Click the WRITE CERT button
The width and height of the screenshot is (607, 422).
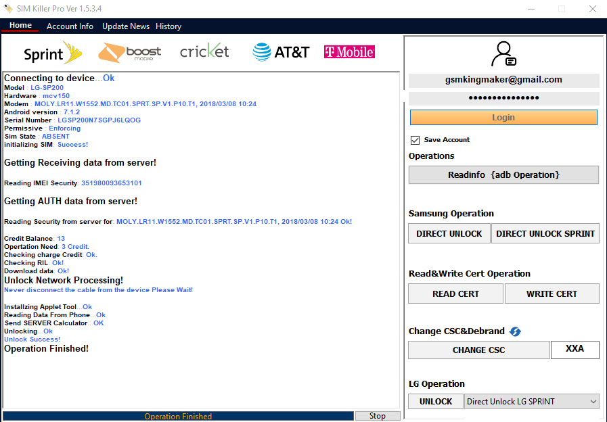point(552,294)
